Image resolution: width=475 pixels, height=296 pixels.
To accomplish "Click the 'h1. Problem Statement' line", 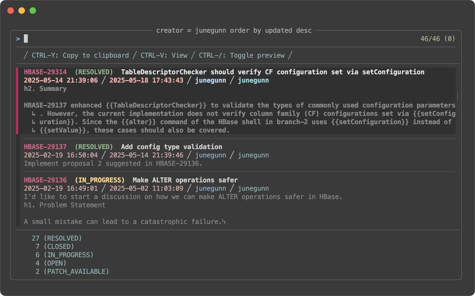I will pyautogui.click(x=65, y=205).
